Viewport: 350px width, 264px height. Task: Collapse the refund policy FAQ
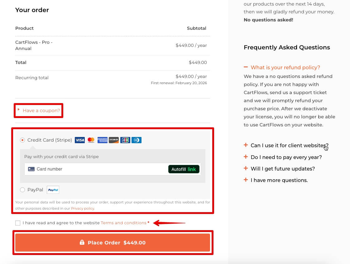coord(285,67)
